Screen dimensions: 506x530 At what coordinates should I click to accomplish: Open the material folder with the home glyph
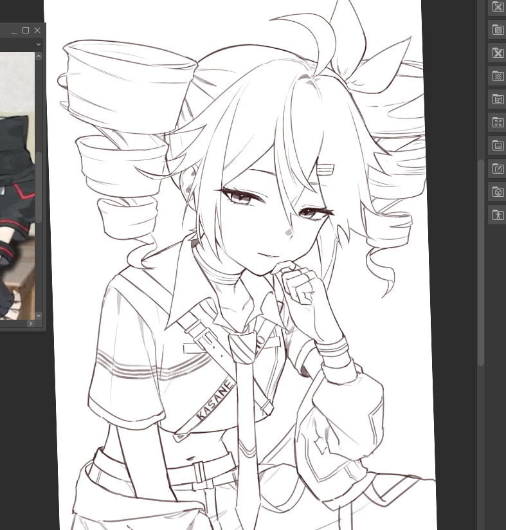point(498,30)
